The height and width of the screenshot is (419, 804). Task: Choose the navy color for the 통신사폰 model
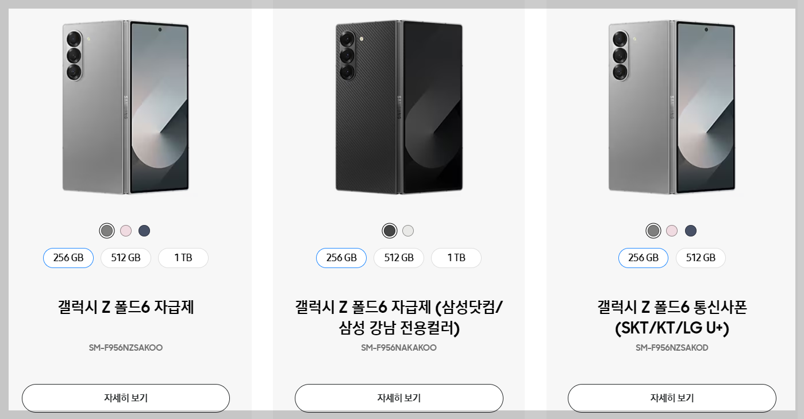coord(691,230)
